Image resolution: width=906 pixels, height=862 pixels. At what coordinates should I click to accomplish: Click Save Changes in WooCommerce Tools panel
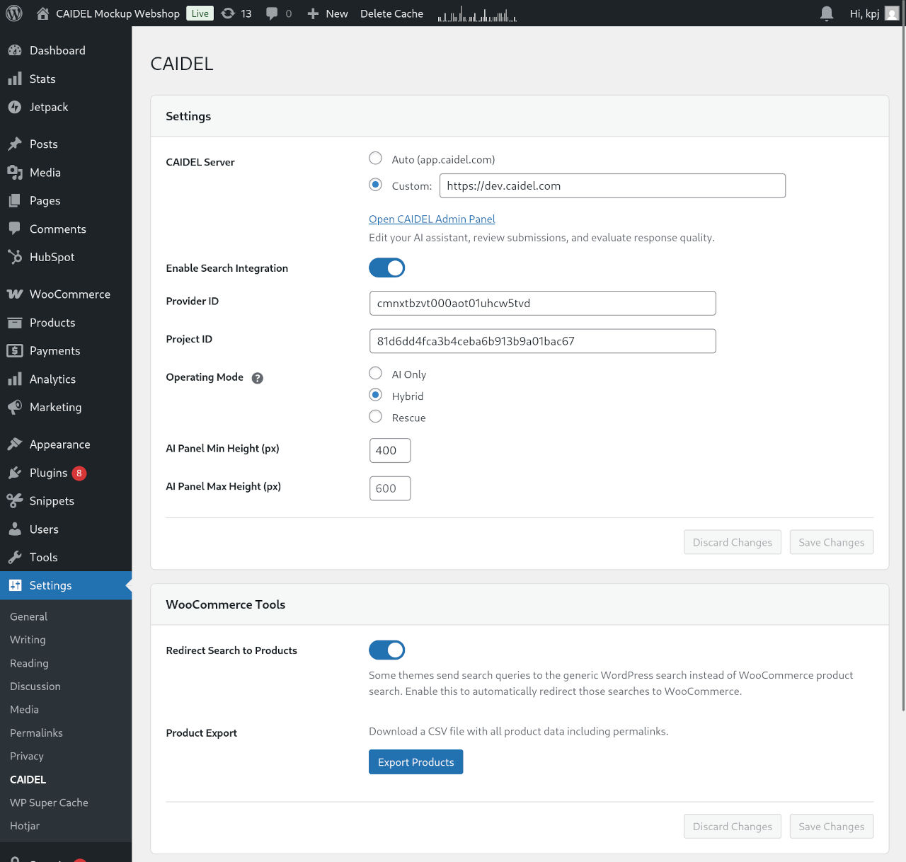[x=832, y=826]
